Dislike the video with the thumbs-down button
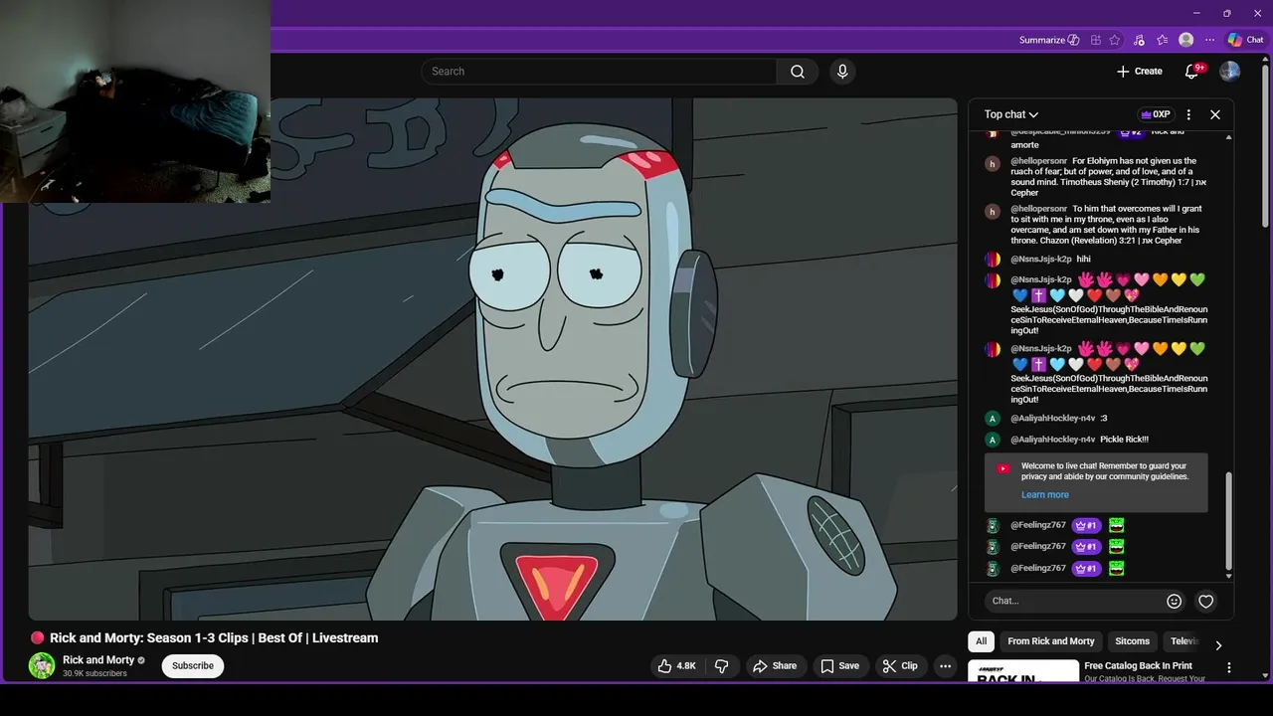Screen dimensions: 1273x716 (722, 666)
